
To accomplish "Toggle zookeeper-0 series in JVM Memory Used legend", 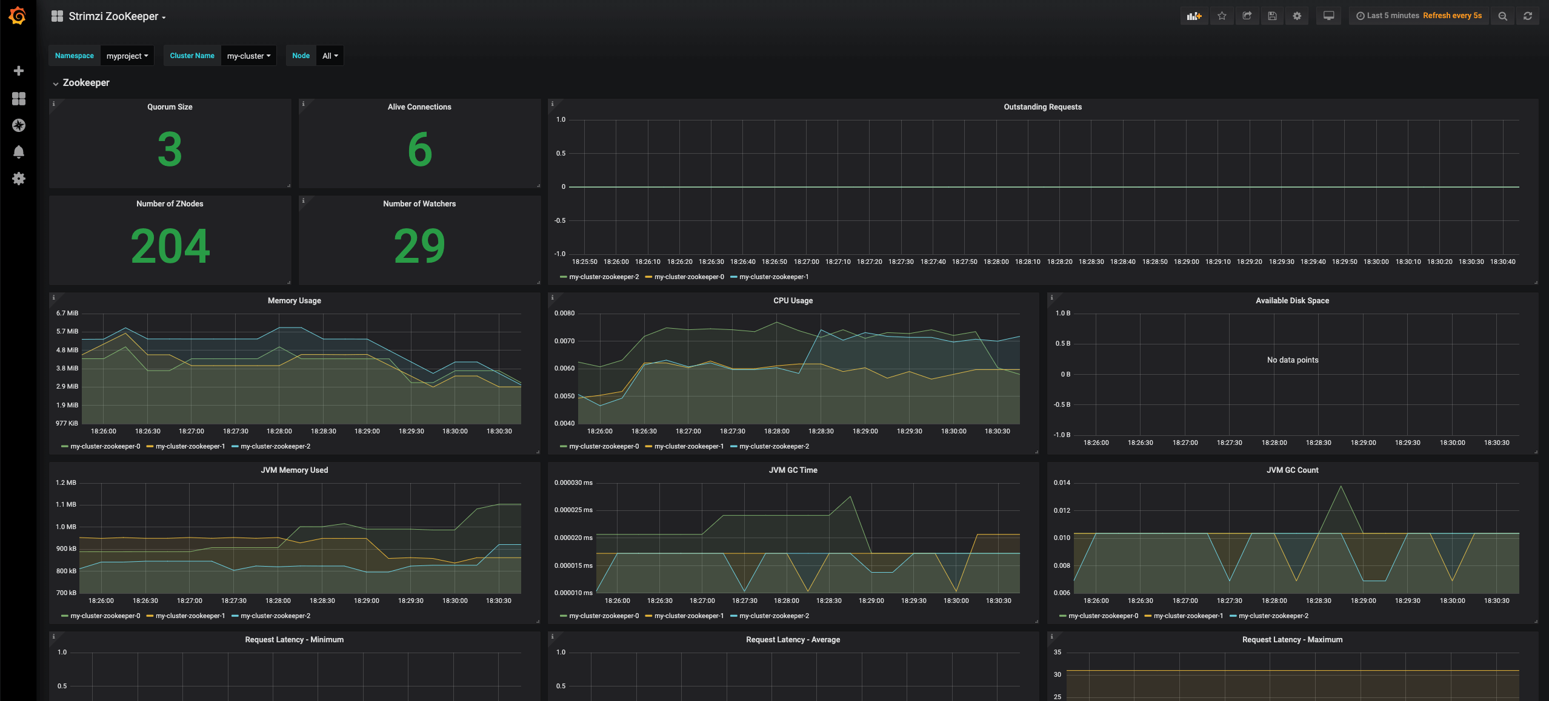I will [105, 616].
